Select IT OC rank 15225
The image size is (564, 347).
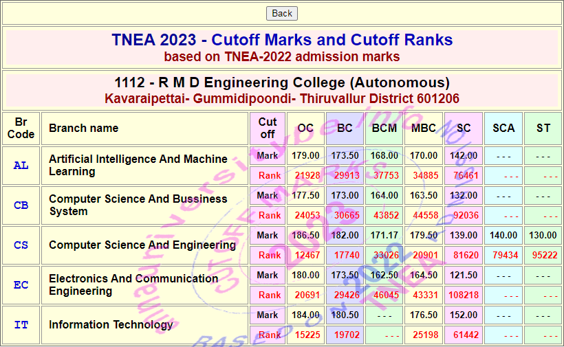coord(307,335)
